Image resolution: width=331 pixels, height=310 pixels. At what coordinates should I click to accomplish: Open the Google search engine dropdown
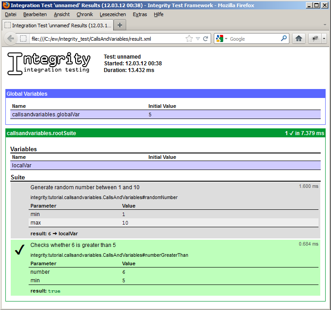coord(221,39)
